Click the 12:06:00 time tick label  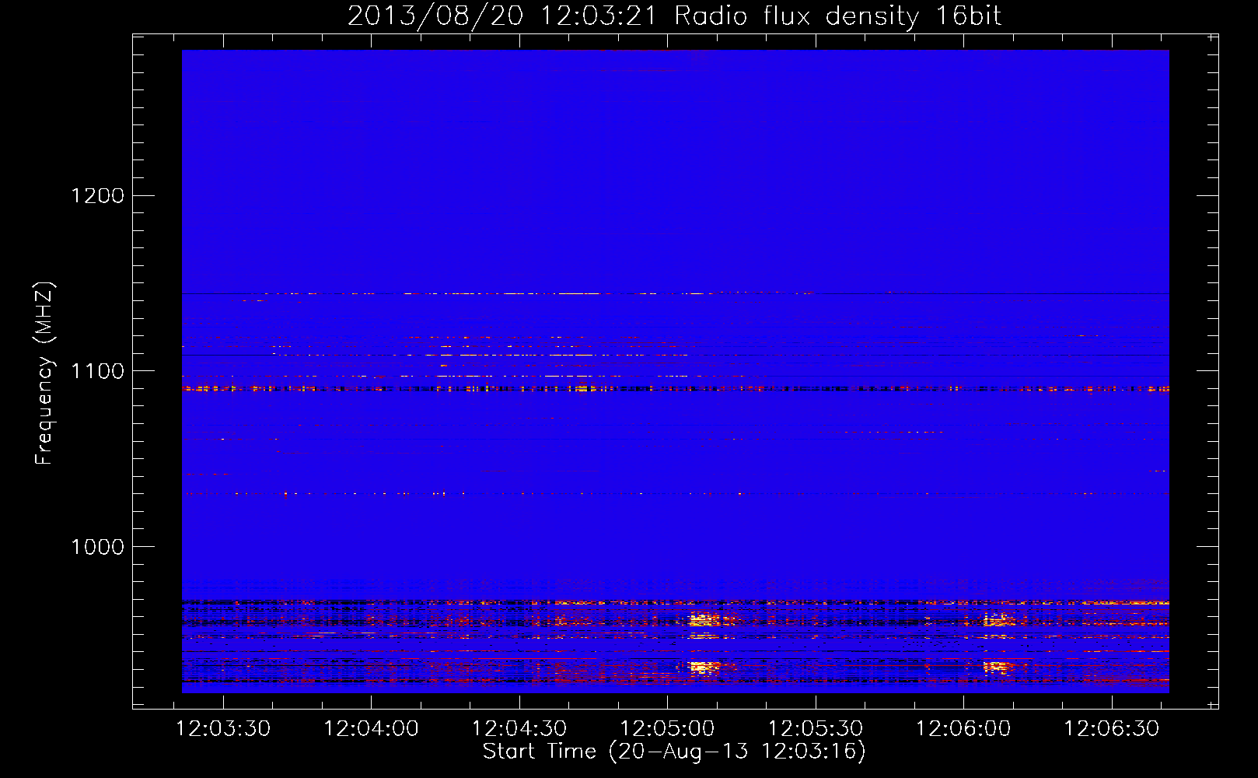tap(963, 729)
